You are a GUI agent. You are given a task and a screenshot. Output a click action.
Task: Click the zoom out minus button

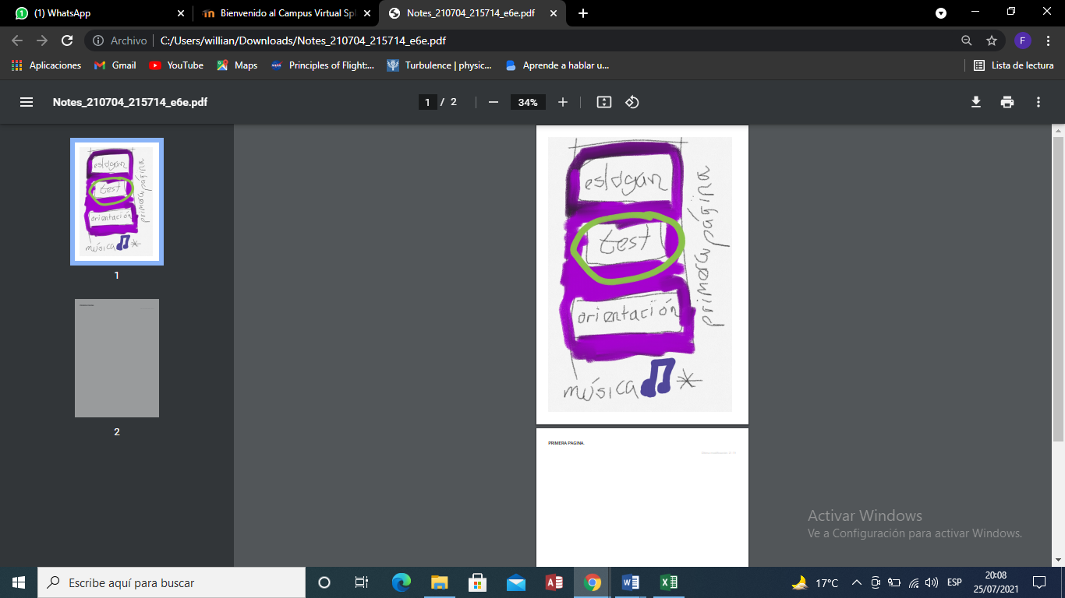pos(493,102)
